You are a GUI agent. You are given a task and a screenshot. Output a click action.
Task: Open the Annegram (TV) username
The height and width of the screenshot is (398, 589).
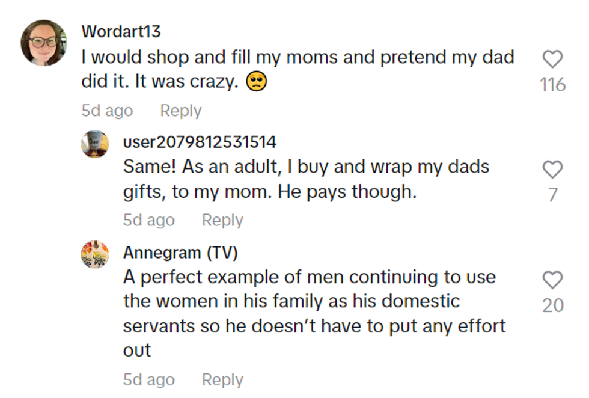[180, 253]
